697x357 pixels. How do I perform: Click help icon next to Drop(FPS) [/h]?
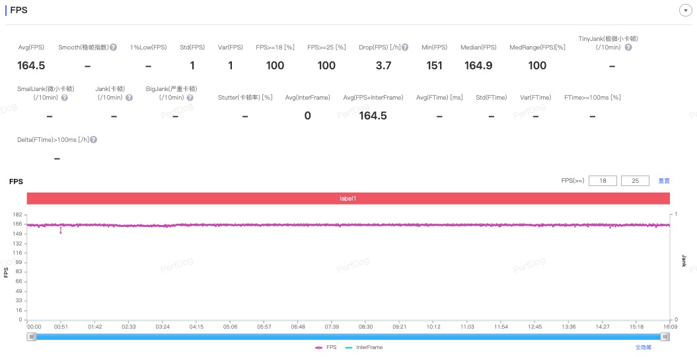point(405,48)
